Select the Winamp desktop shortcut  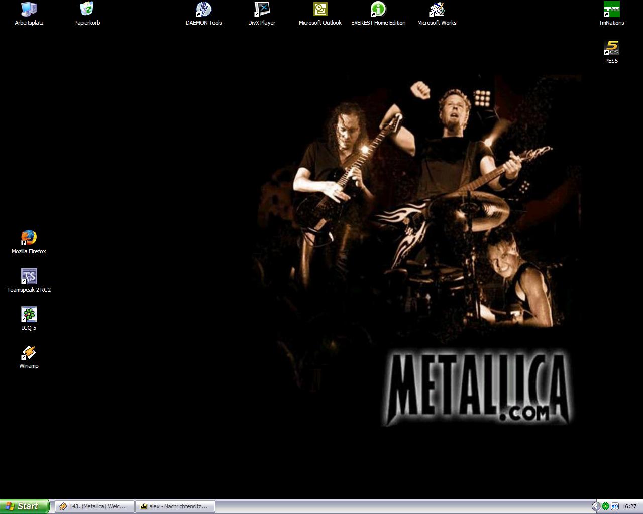29,357
